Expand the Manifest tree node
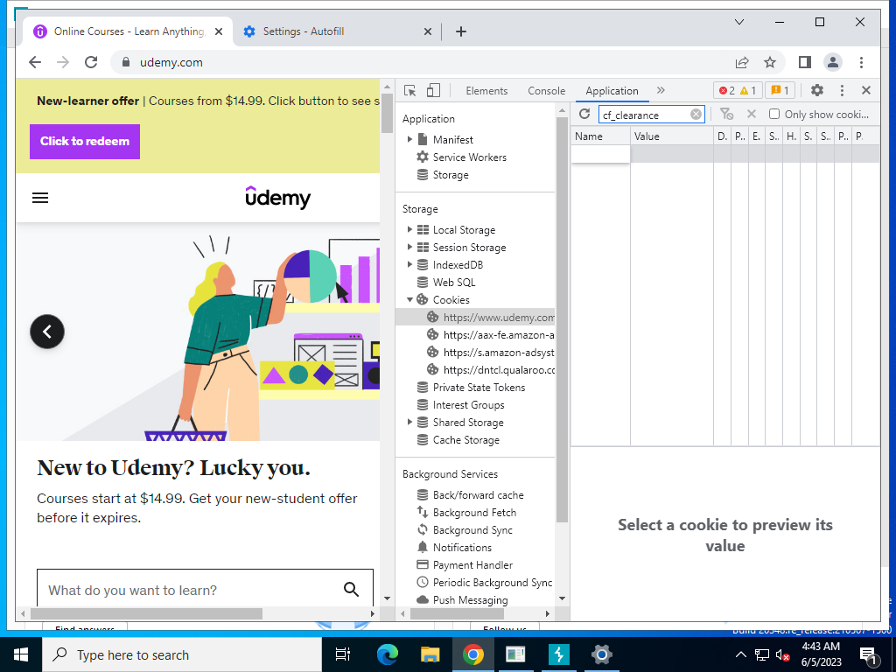Image resolution: width=896 pixels, height=672 pixels. 409,139
